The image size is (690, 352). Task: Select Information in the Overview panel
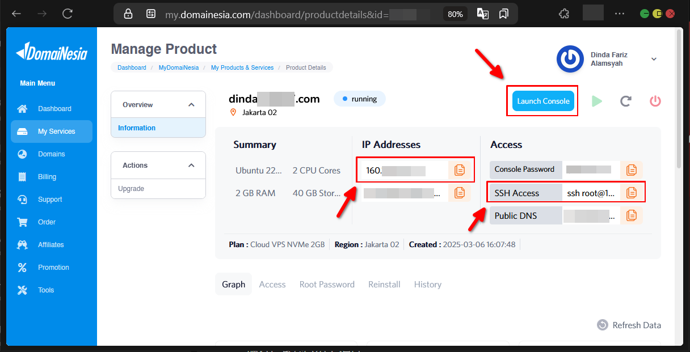pos(158,128)
